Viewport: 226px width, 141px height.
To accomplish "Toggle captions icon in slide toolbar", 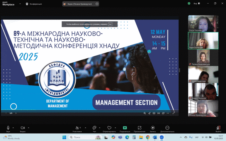I will click(x=154, y=113).
